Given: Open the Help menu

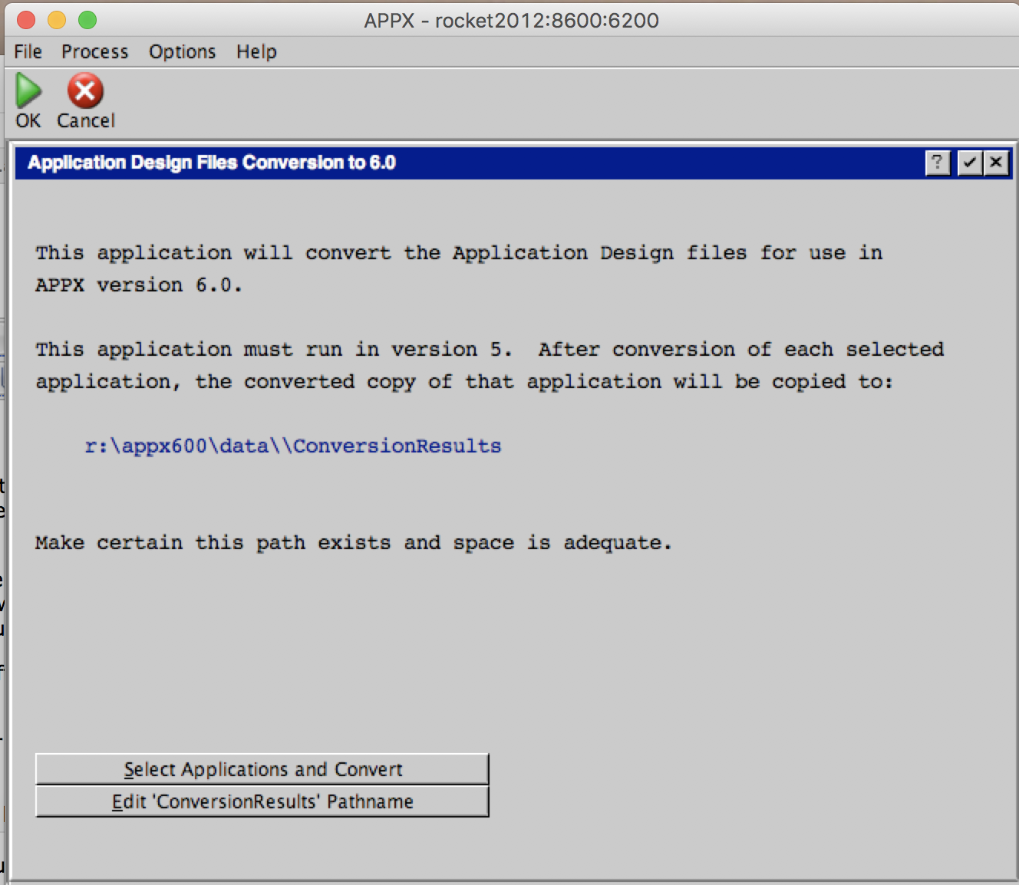Looking at the screenshot, I should tap(256, 51).
